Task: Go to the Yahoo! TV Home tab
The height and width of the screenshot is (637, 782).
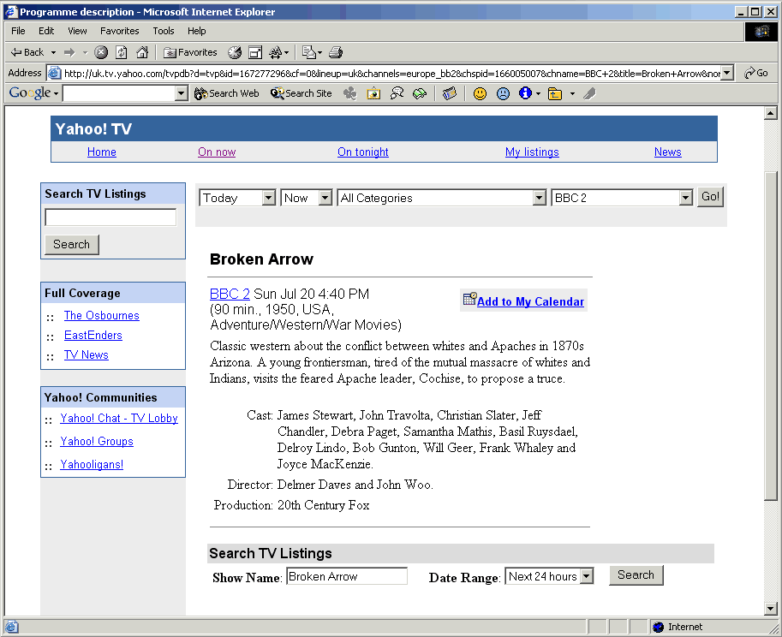Action: (x=102, y=152)
